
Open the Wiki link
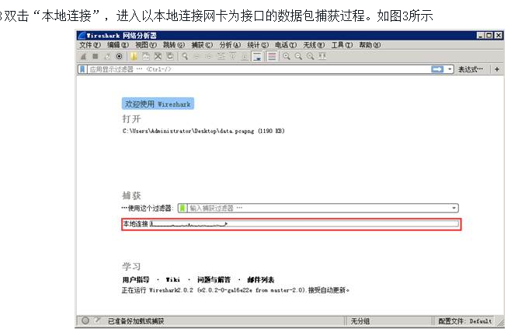pyautogui.click(x=172, y=279)
